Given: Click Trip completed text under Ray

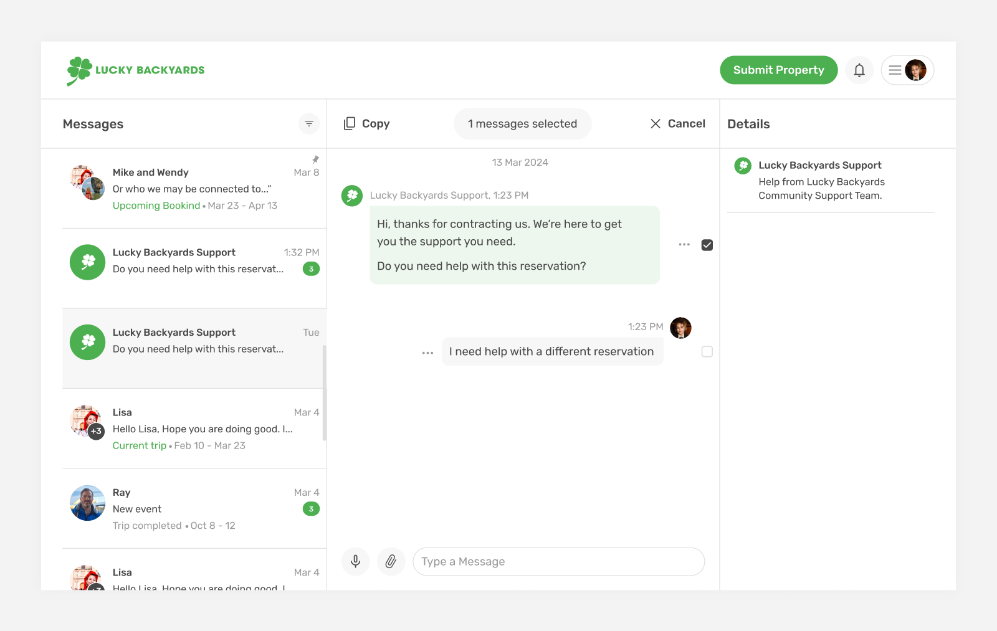Looking at the screenshot, I should tap(147, 526).
